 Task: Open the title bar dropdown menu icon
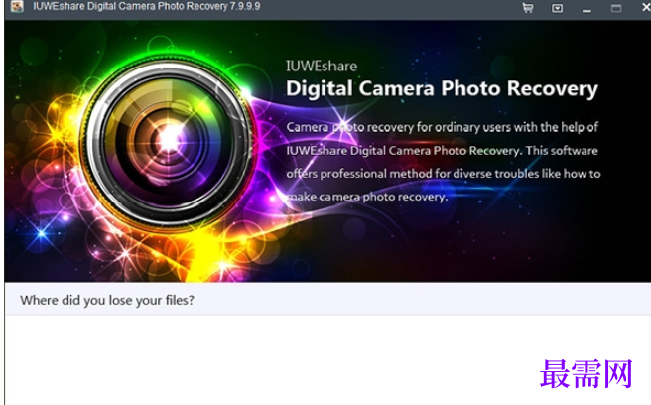click(557, 8)
